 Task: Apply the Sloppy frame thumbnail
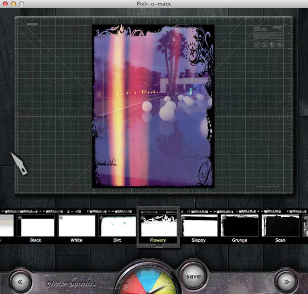click(199, 225)
